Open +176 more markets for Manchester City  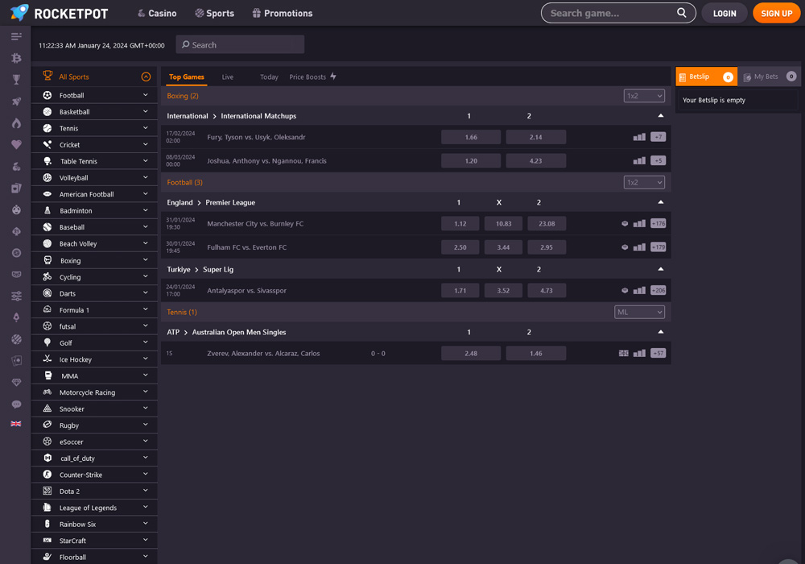tap(658, 223)
